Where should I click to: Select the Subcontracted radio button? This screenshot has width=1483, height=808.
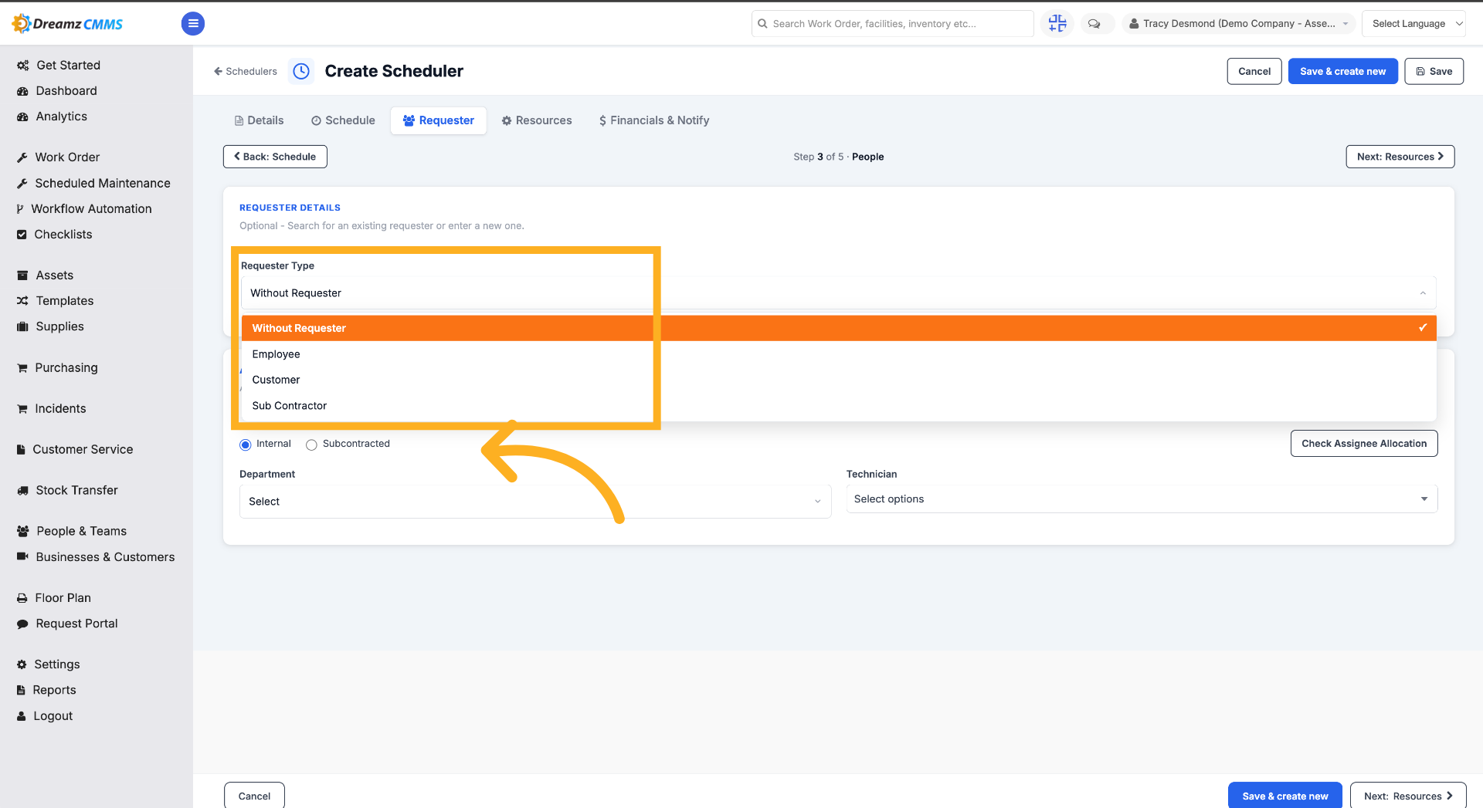311,445
